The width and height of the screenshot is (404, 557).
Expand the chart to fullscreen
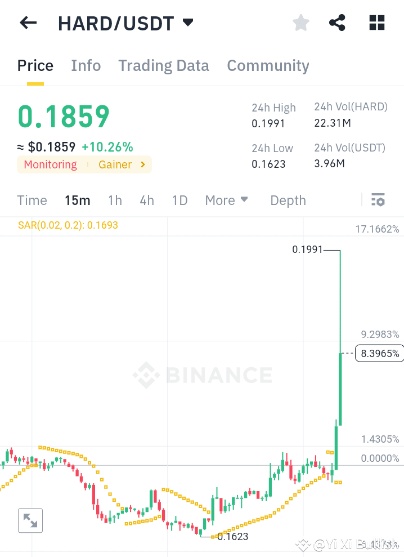30,520
